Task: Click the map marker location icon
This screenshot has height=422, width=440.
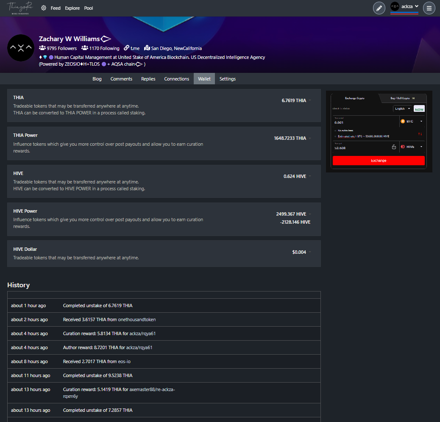Action: [147, 48]
